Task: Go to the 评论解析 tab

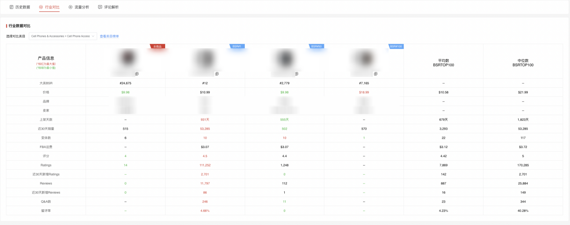Action: click(x=108, y=7)
